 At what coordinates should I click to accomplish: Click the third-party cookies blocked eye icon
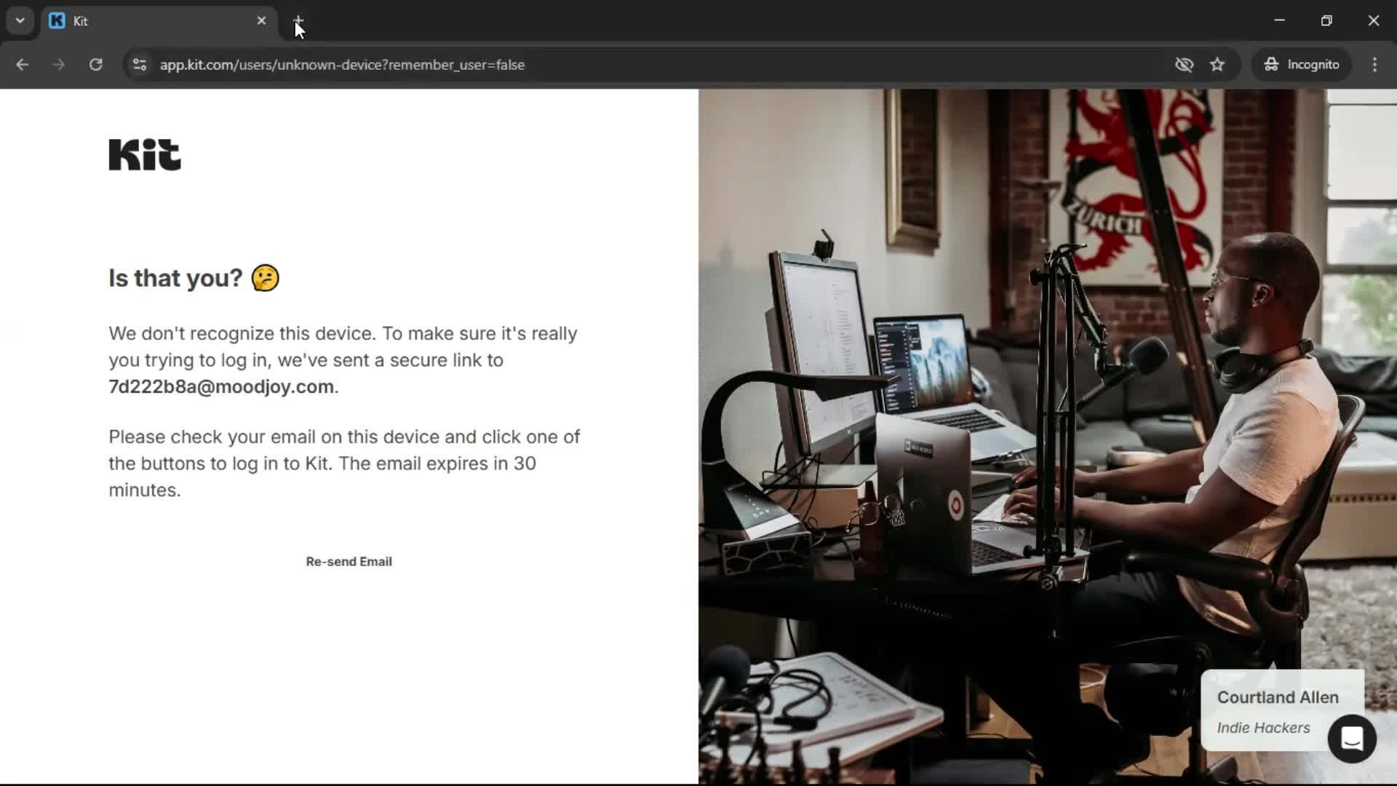click(x=1184, y=65)
